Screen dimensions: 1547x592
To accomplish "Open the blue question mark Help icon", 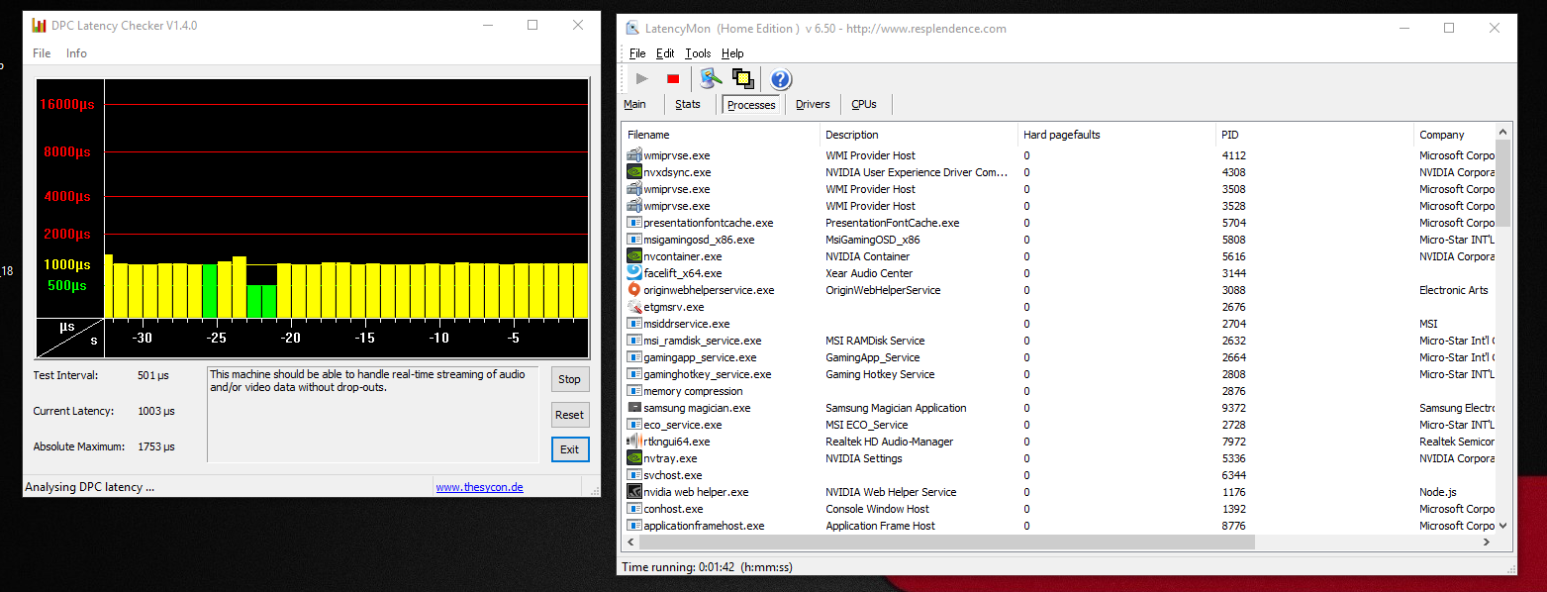I will 780,79.
